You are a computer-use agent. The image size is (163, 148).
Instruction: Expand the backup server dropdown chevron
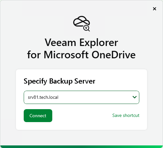pos(134,97)
